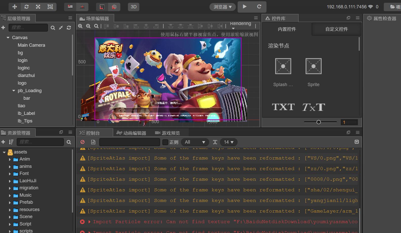Click the play preview button
Image resolution: width=401 pixels, height=233 pixels.
click(244, 7)
